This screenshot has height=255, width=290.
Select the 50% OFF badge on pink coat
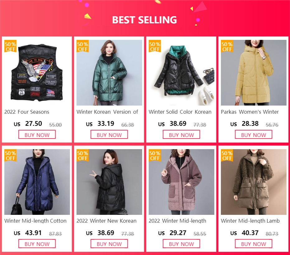[x=155, y=155]
